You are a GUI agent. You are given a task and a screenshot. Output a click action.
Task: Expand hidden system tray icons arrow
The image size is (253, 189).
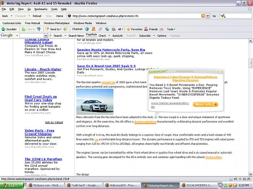(221, 185)
